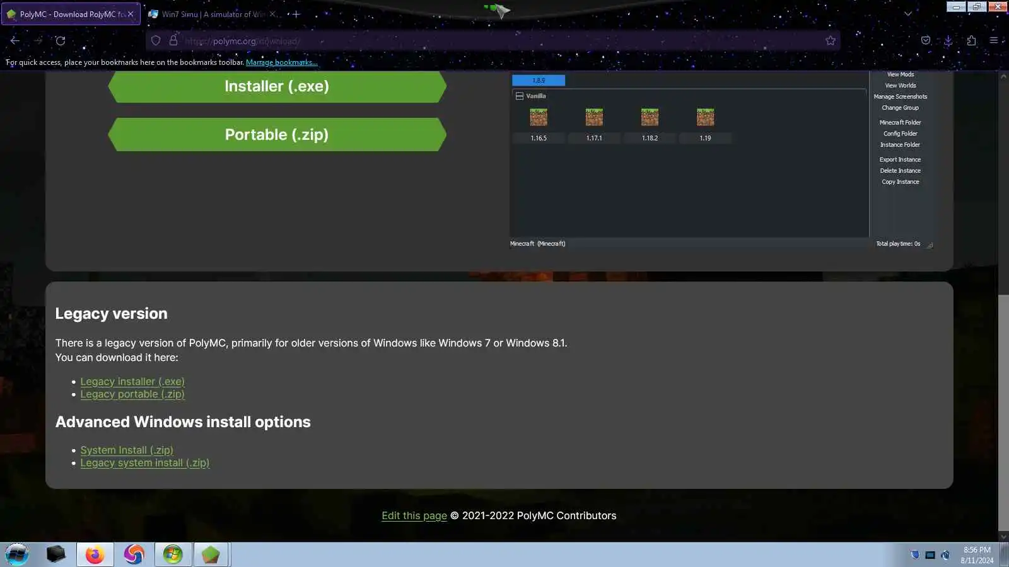
Task: Open Legacy portable (.zip) link
Action: point(132,394)
